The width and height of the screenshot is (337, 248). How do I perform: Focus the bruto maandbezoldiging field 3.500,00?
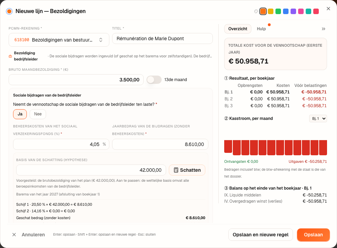coord(76,80)
